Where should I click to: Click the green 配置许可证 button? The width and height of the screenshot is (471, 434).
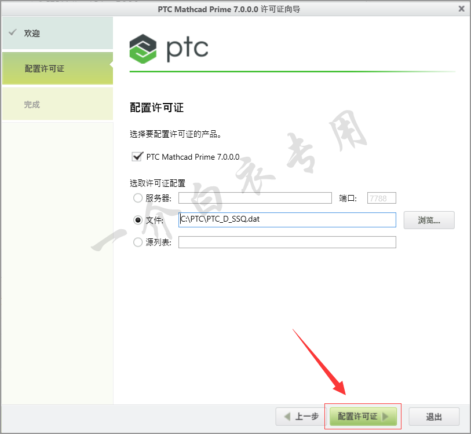[363, 417]
